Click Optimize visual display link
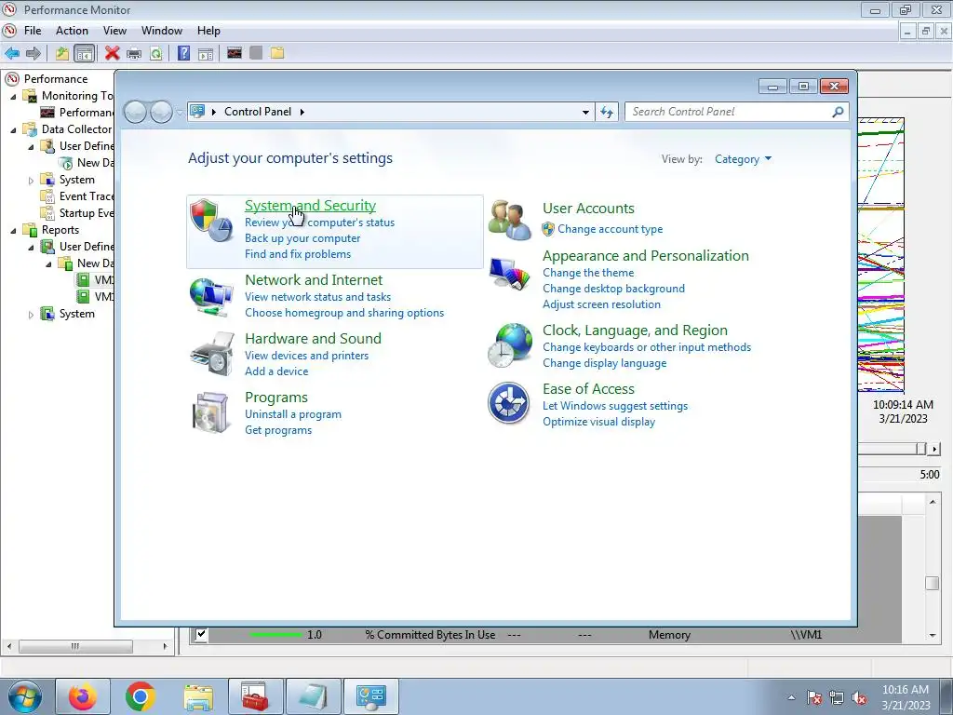 [x=598, y=422]
